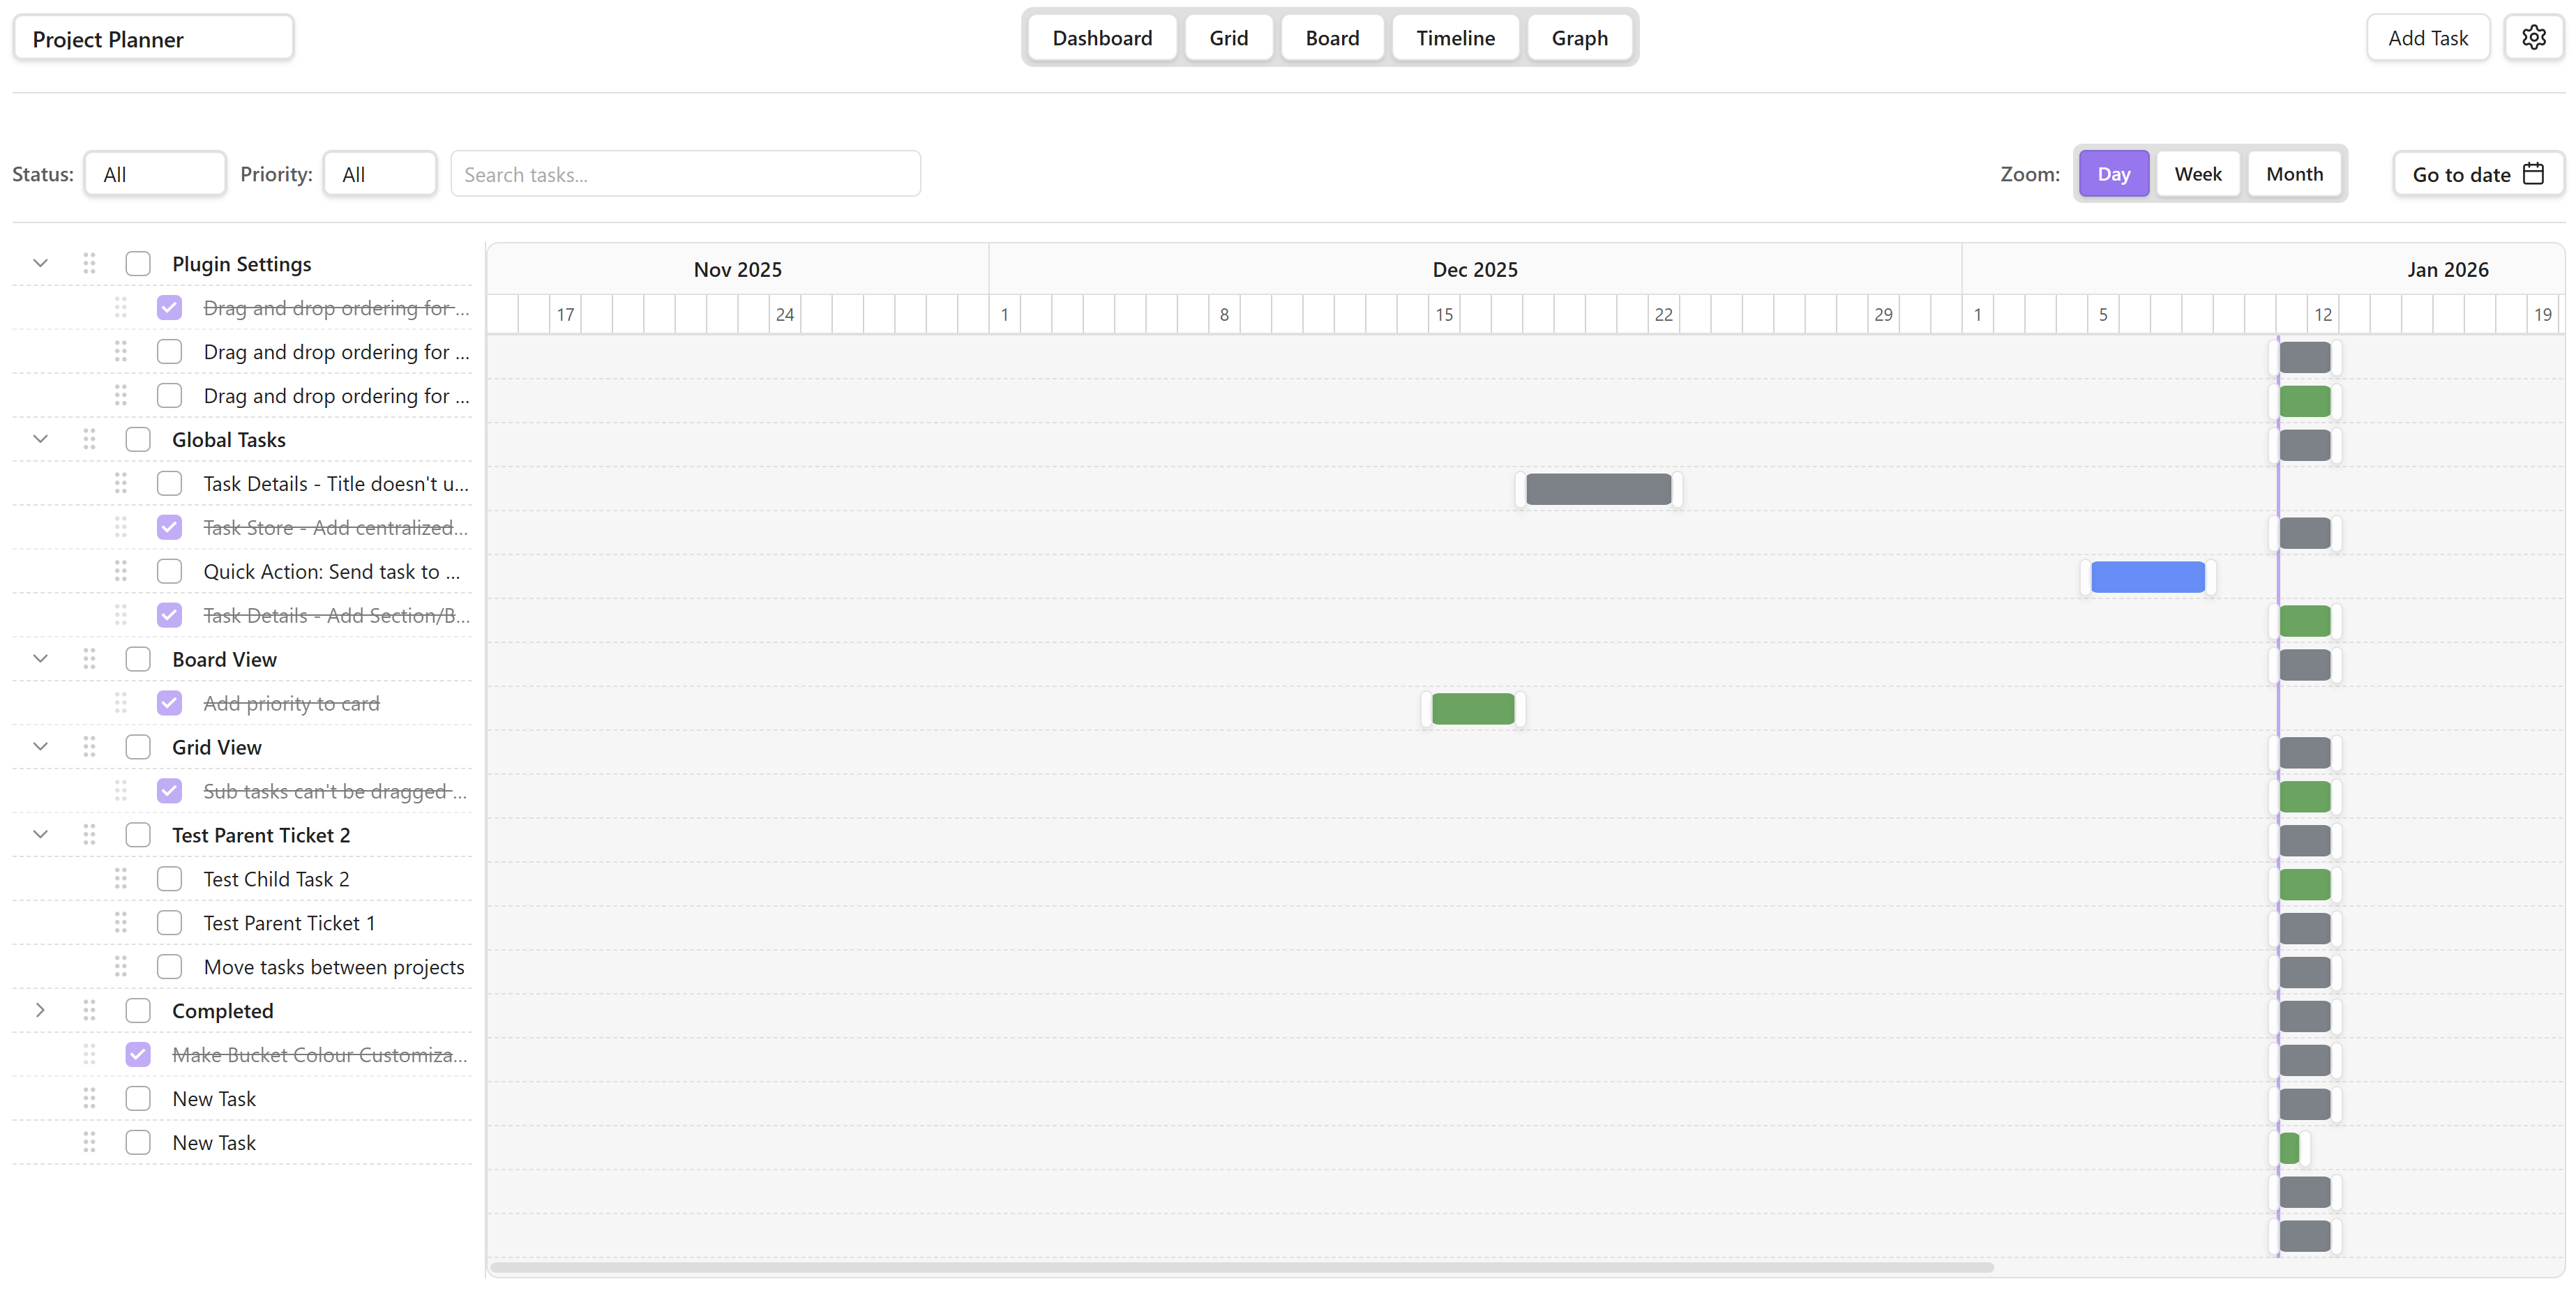Select the blue Quick Action timeline bar
Screen dimensions: 2576x1316
tap(2147, 577)
